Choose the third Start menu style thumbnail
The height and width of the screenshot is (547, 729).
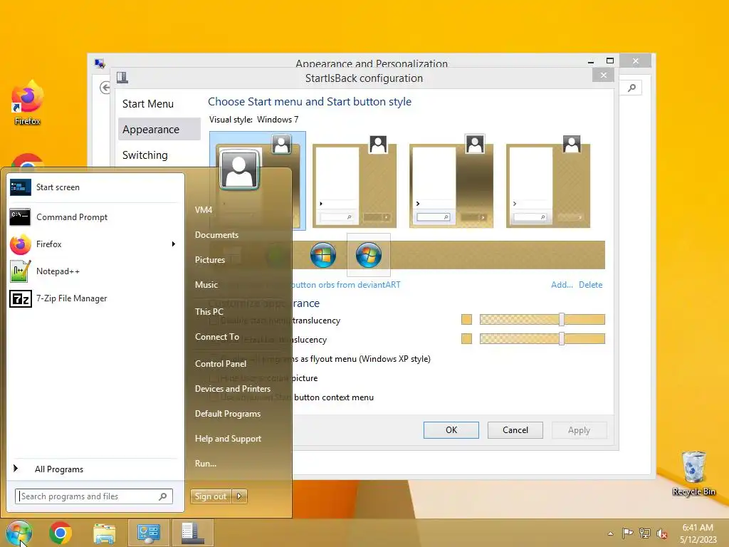pos(451,182)
